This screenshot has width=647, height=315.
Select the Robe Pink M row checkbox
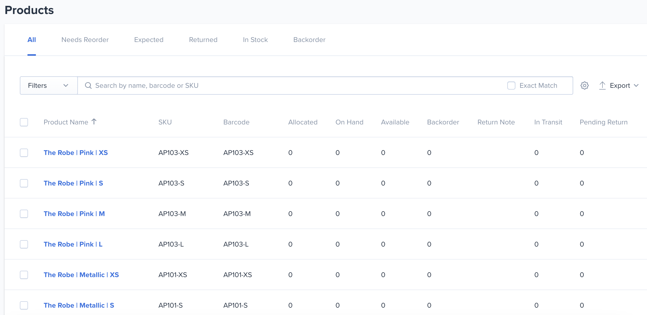point(24,214)
